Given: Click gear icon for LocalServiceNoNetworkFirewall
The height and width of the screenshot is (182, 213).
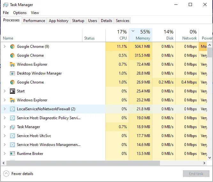Looking at the screenshot, I should click(x=12, y=109).
